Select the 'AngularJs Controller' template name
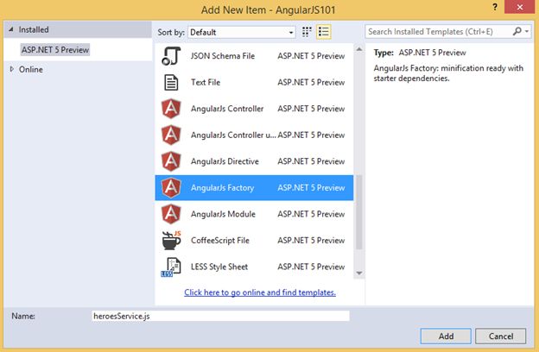This screenshot has width=539, height=352. pos(227,109)
